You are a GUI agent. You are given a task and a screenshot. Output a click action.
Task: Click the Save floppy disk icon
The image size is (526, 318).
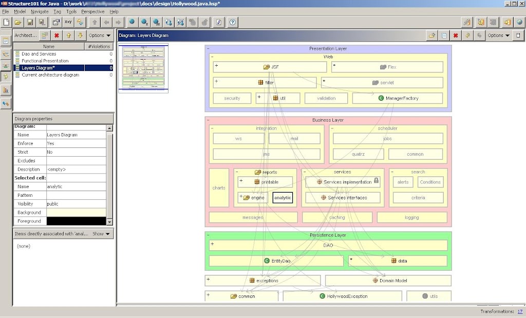30,22
